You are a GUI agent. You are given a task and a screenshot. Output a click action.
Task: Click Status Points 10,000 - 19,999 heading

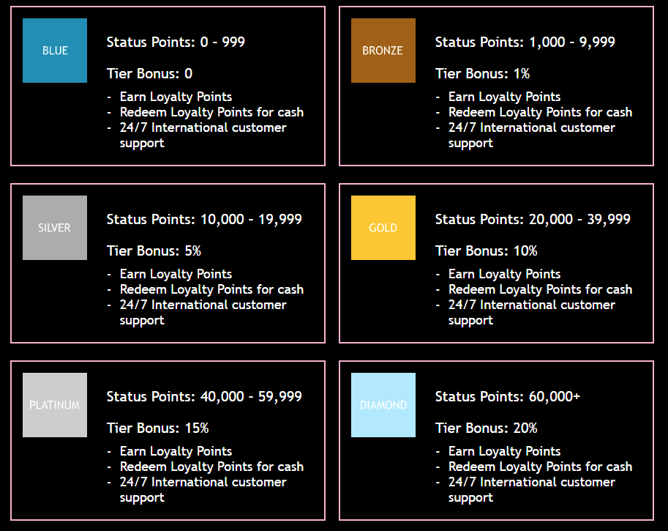point(204,219)
